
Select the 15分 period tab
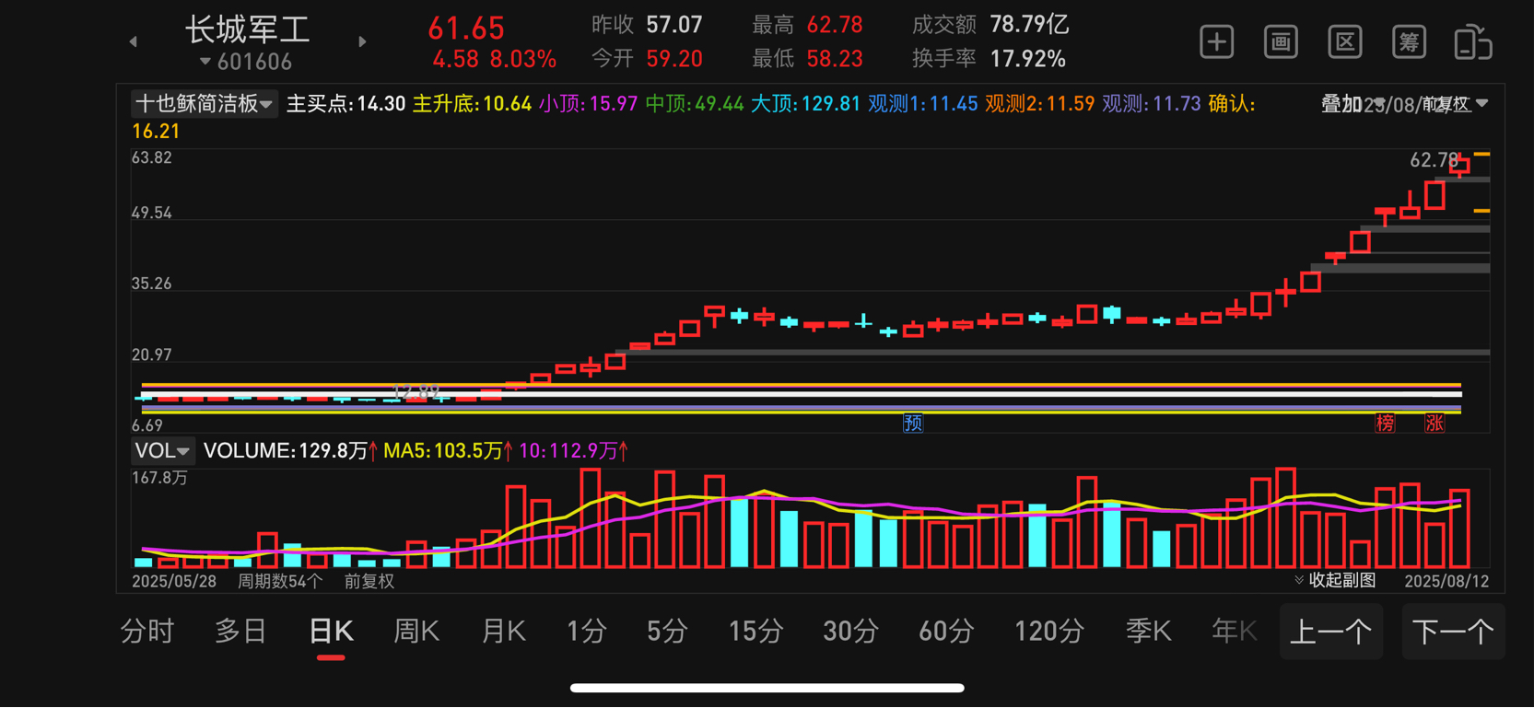tap(756, 632)
